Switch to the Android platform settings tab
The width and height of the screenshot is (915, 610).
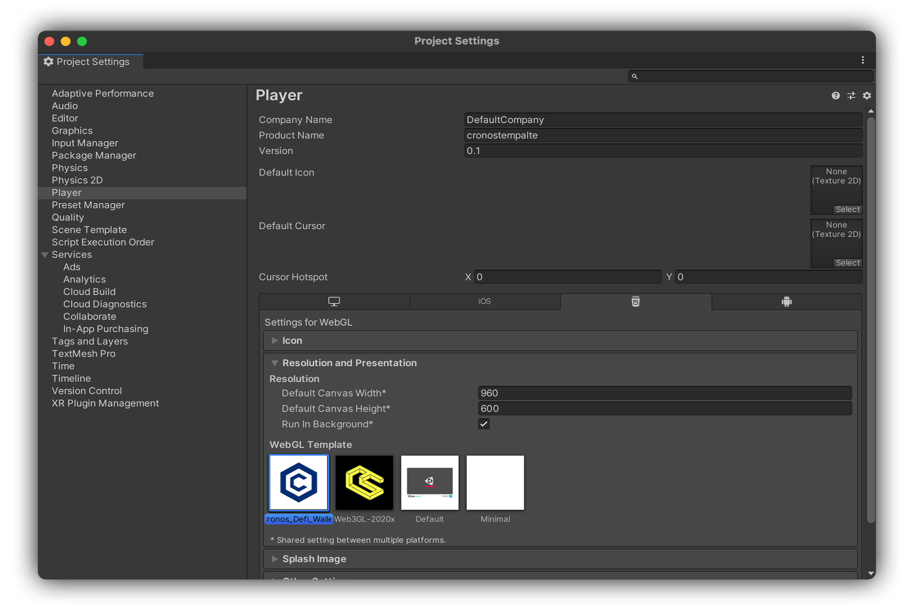click(786, 302)
